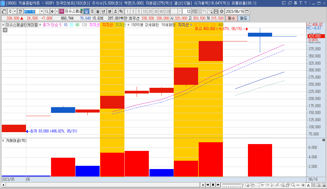Click the letter A text tool icon
327x189 pixels.
tap(308, 185)
